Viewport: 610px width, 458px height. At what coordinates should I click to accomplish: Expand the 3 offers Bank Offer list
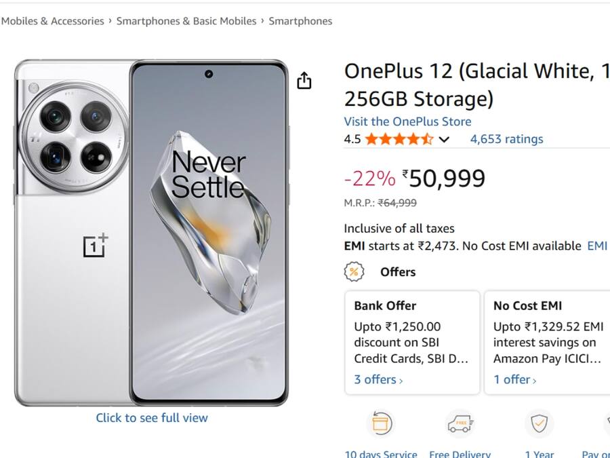pos(377,379)
